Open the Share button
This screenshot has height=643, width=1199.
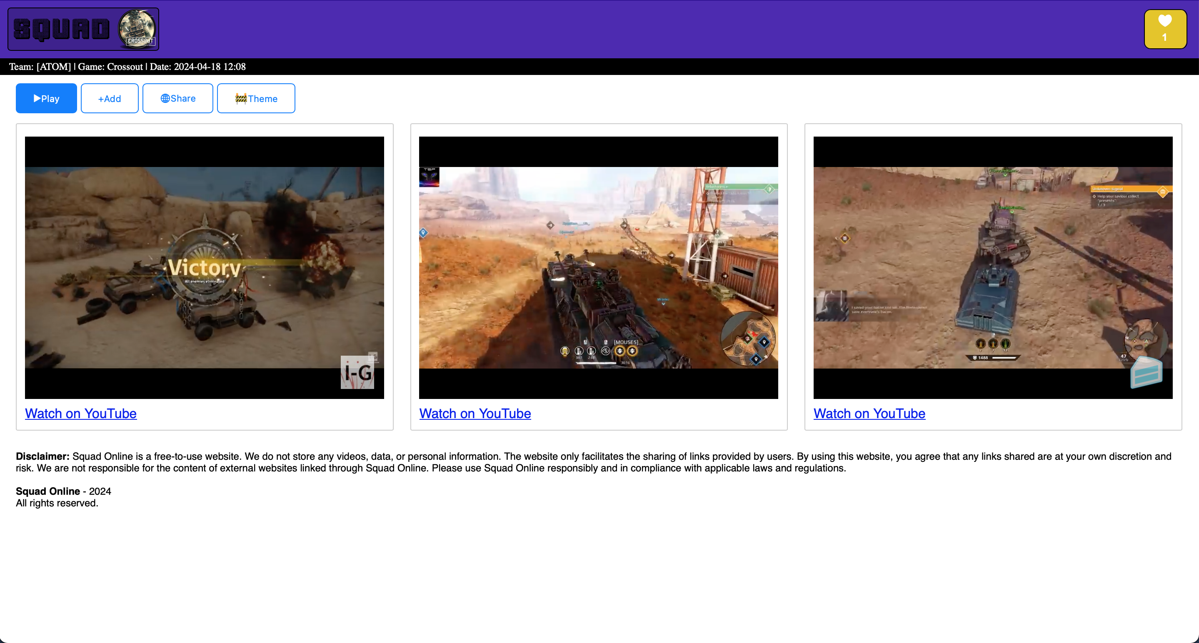click(x=178, y=98)
